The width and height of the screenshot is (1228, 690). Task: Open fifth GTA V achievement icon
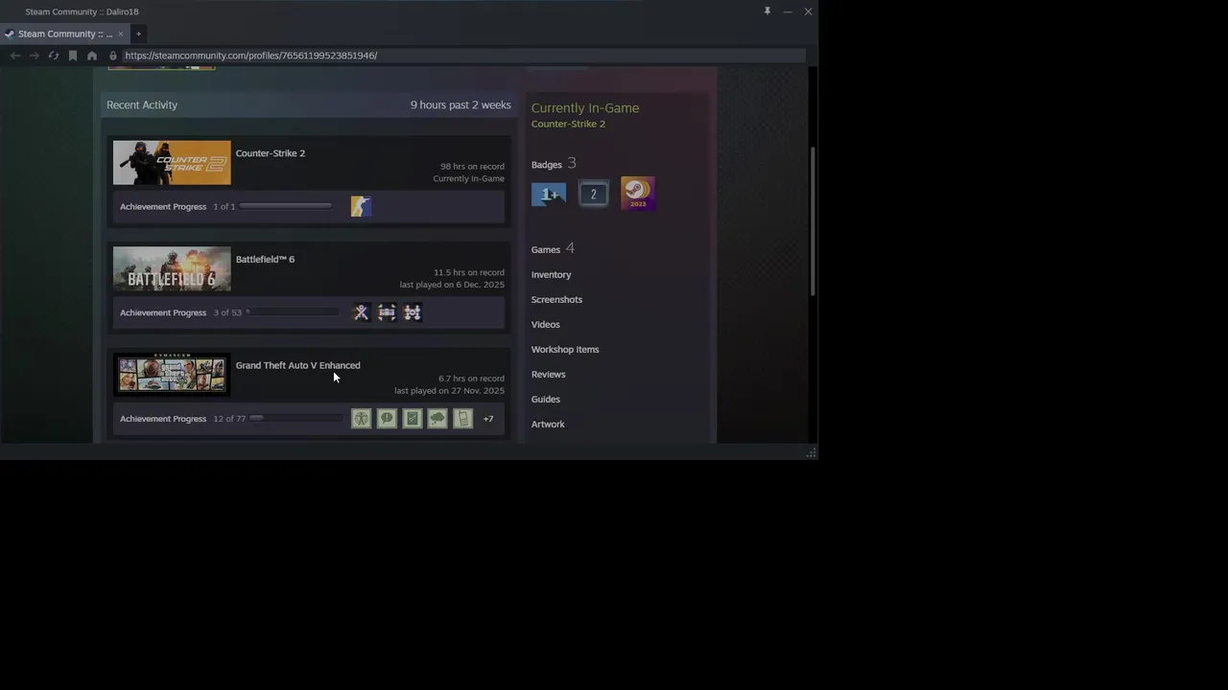(x=463, y=419)
